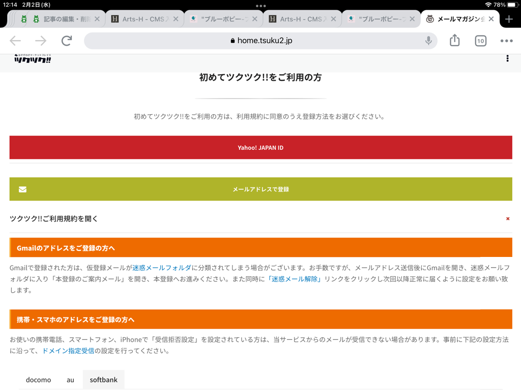Screen dimensions: 521x390
Task: Click the red X beside the terms row
Action: tap(507, 219)
